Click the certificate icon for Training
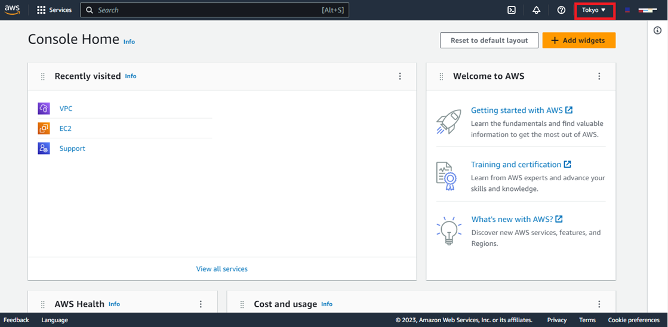 (x=447, y=175)
